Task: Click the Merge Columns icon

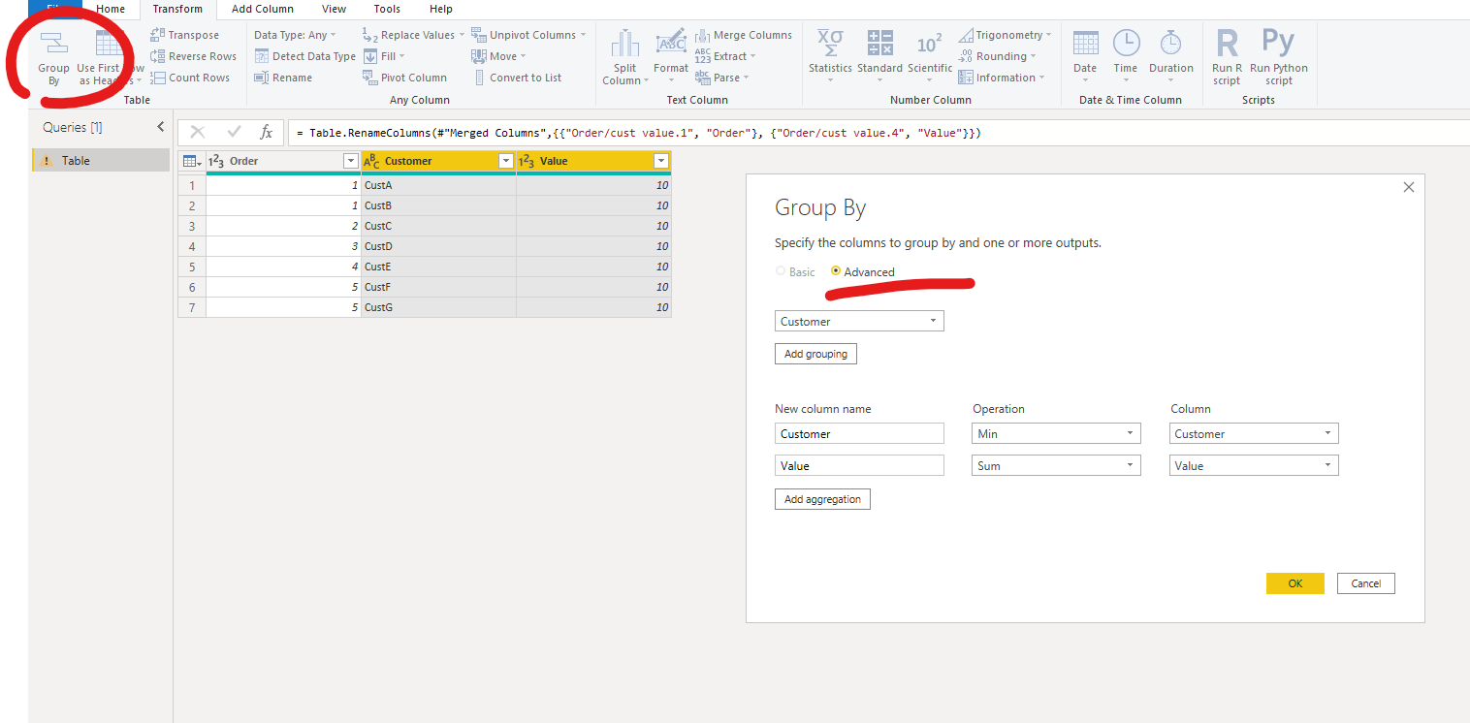Action: 703,35
